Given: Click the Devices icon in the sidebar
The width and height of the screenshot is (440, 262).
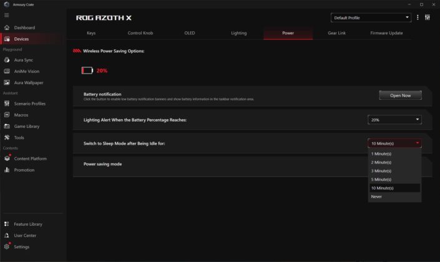Looking at the screenshot, I should 7,39.
